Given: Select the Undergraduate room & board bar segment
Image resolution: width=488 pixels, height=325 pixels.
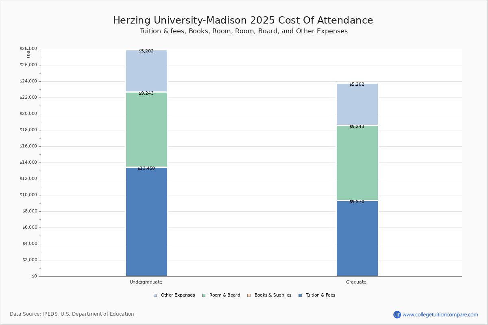Looking at the screenshot, I should tap(146, 130).
